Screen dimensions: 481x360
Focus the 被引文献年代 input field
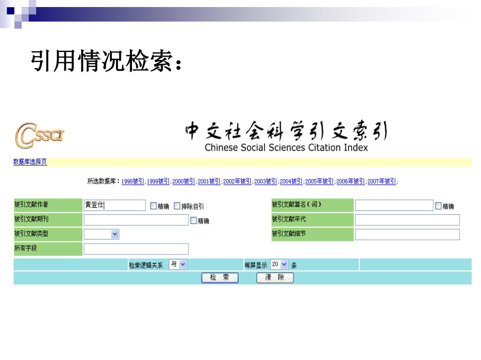coord(407,220)
